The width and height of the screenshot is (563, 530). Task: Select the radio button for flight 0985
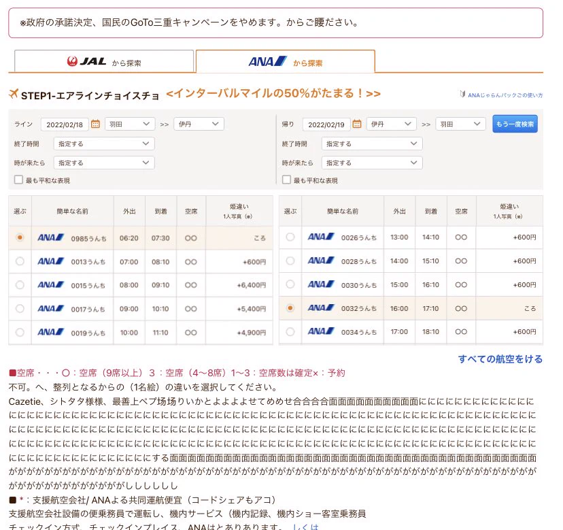(x=20, y=237)
